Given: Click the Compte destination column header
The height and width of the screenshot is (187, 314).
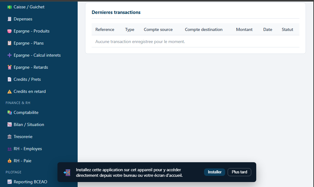Looking at the screenshot, I should (204, 29).
